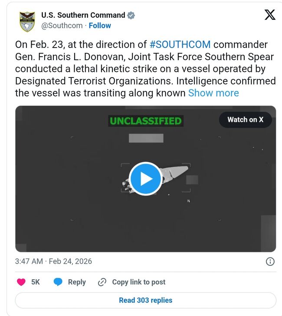Click the U.S. Southern Command display name
282x316 pixels.
click(x=83, y=16)
